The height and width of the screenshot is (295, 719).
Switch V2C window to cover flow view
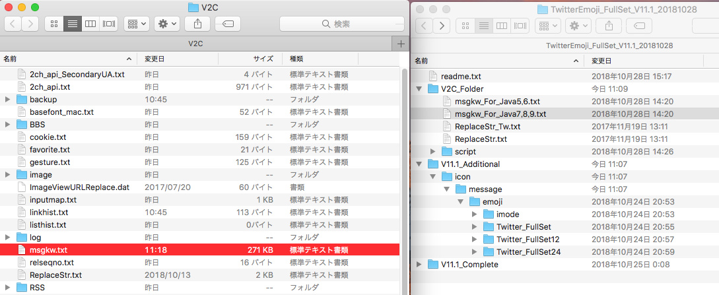point(109,24)
